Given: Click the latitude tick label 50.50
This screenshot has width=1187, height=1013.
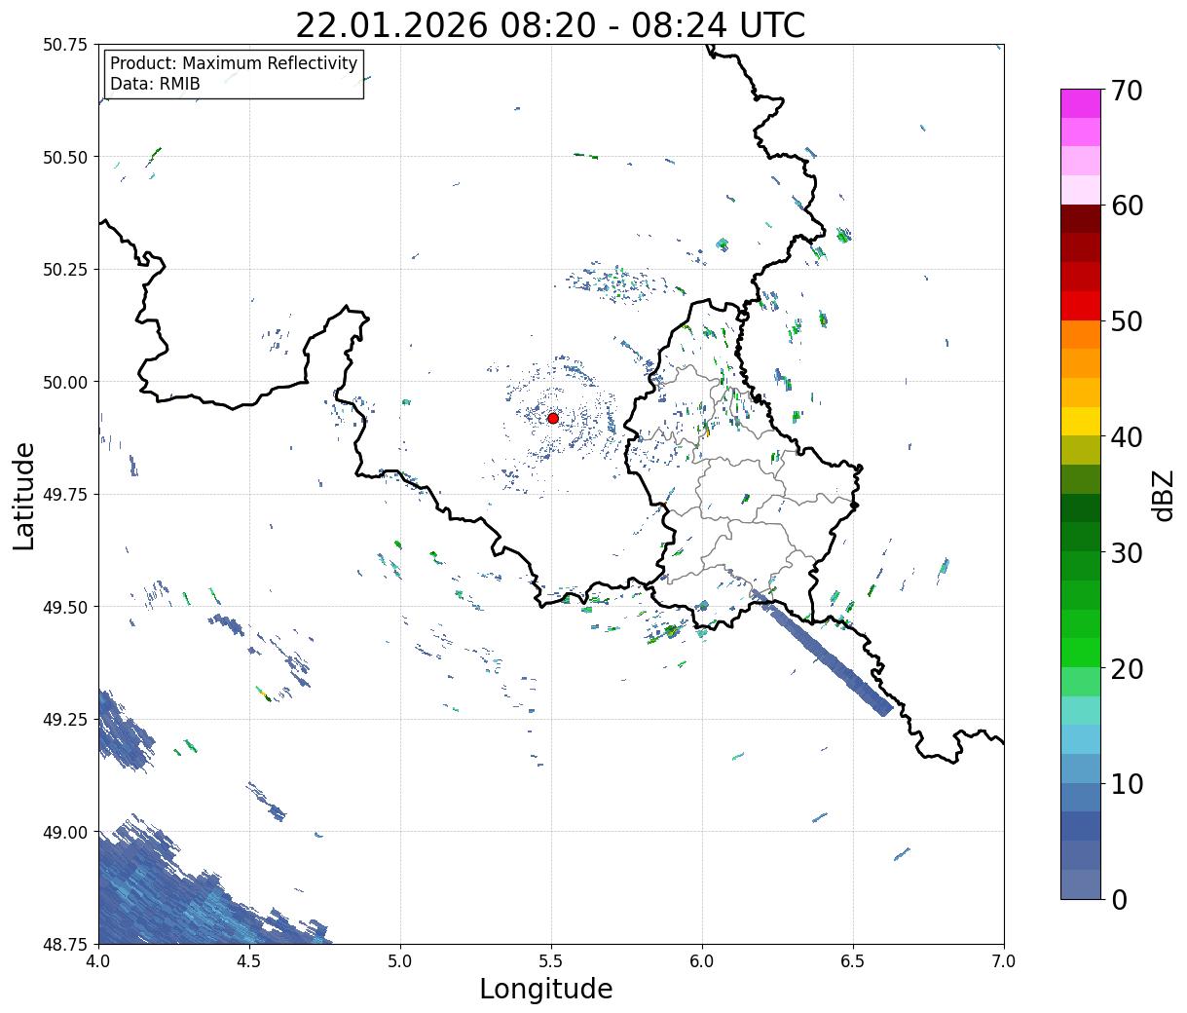Looking at the screenshot, I should coord(65,157).
